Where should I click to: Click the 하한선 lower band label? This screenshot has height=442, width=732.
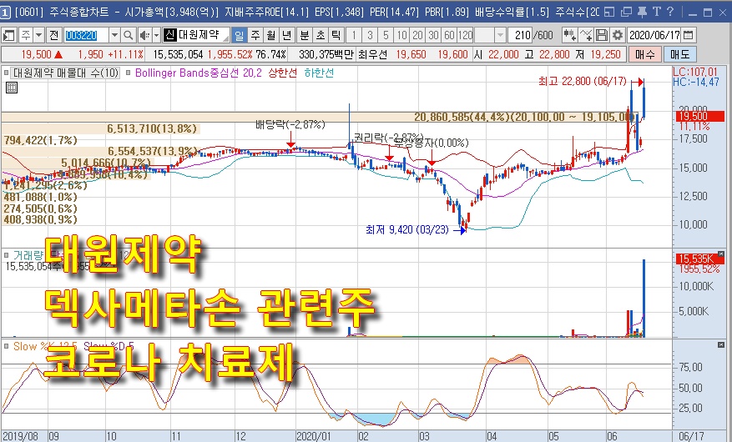click(x=319, y=73)
